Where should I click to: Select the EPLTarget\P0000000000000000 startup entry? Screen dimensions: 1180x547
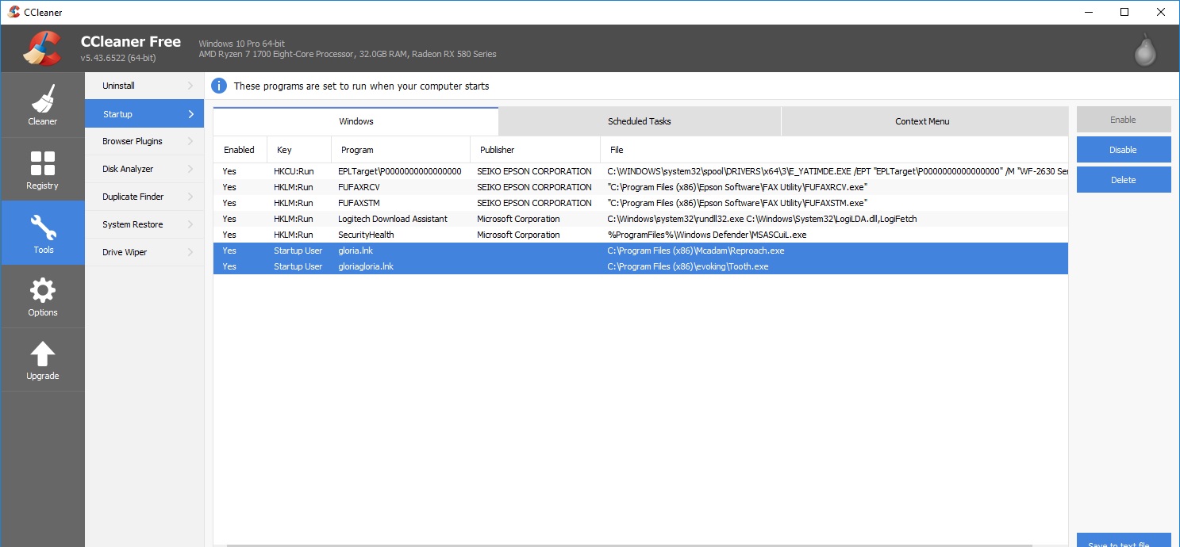640,171
